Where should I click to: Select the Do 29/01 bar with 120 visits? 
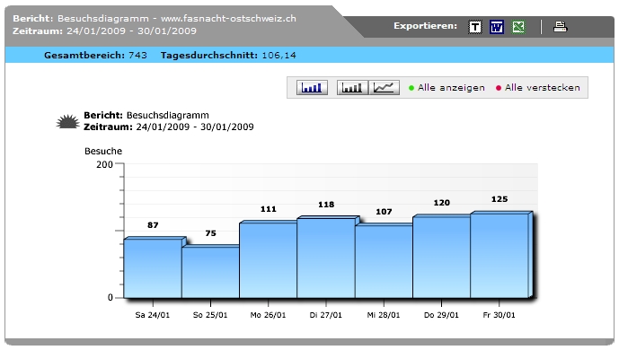click(x=441, y=257)
